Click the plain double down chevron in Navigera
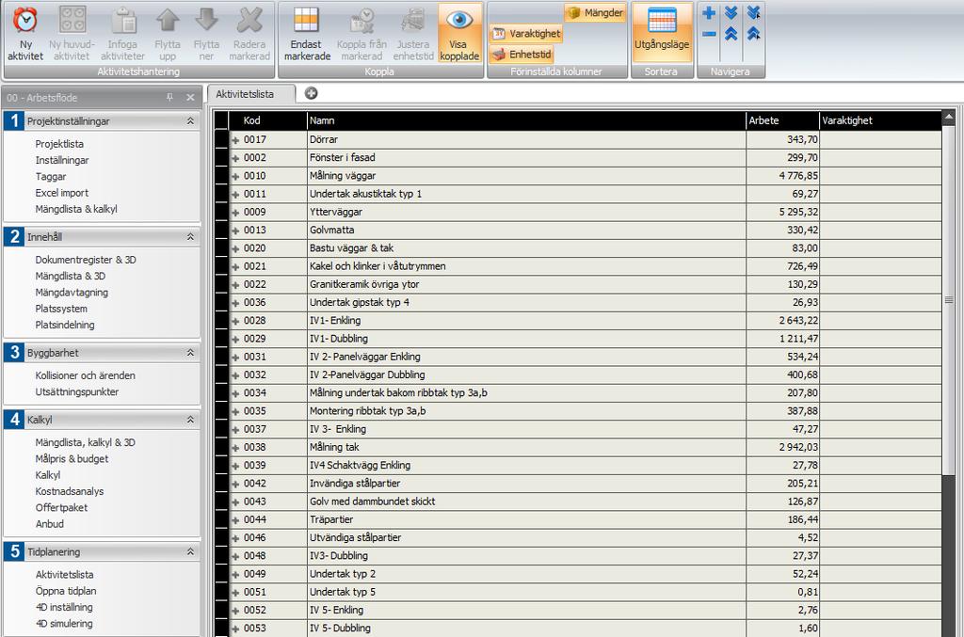This screenshot has width=964, height=637. tap(731, 13)
